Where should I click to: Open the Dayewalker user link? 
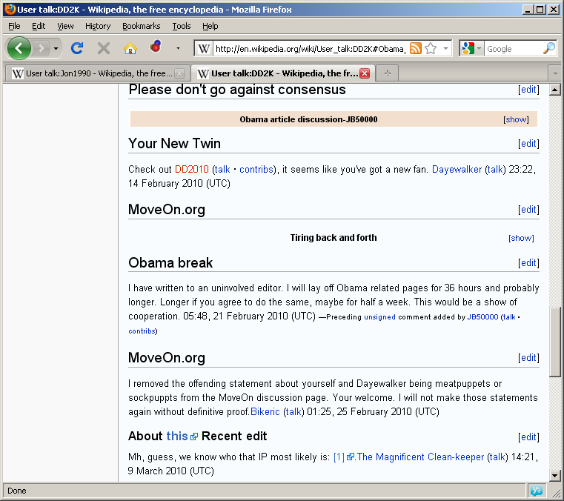[457, 170]
